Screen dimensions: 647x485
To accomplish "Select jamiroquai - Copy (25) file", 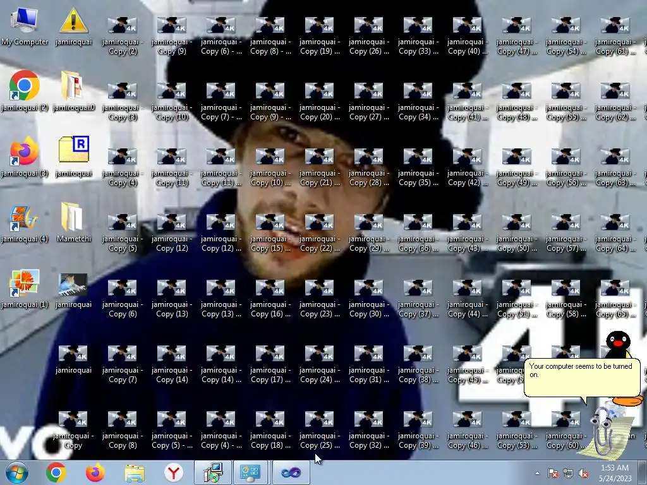I will [x=319, y=429].
